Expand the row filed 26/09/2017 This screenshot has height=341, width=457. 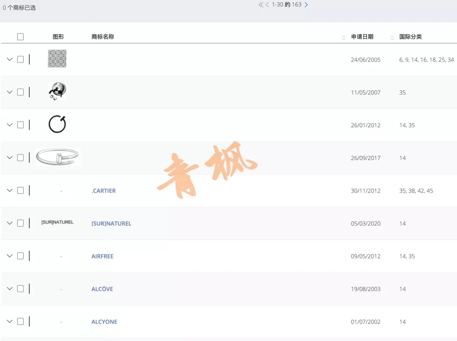coord(10,158)
